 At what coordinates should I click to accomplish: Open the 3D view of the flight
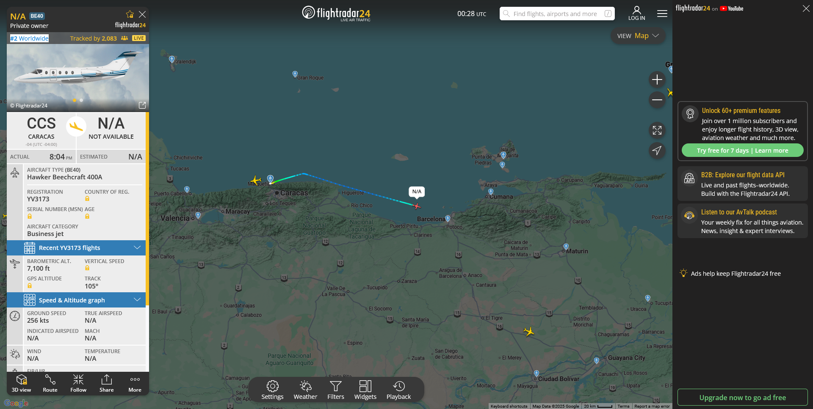pyautogui.click(x=21, y=383)
